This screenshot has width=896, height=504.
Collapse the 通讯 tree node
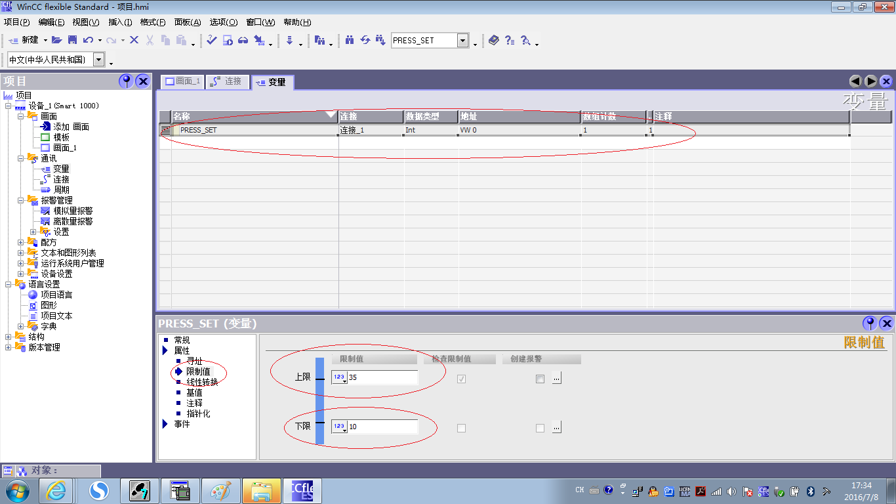(21, 158)
